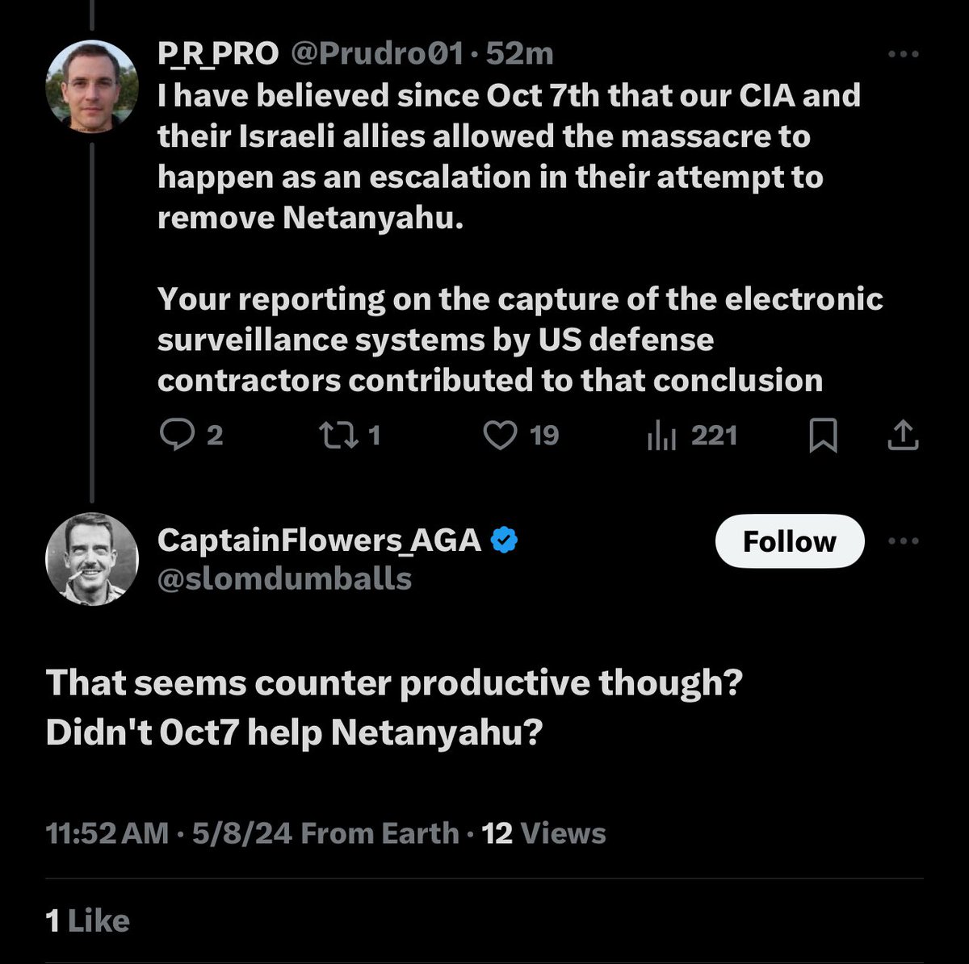
Task: Open CaptainFlowers_AGA's profile picture
Action: point(91,558)
